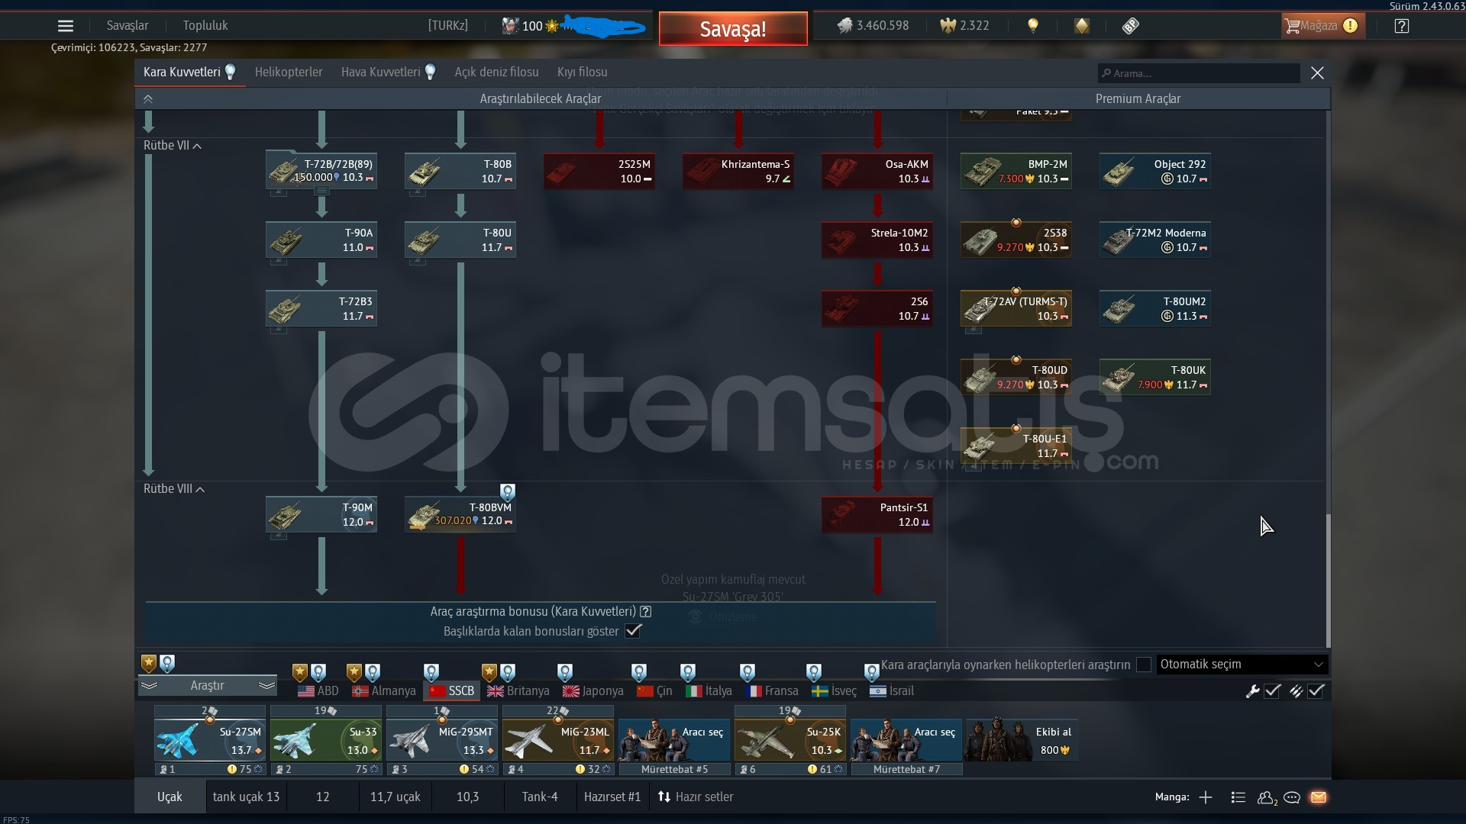Open the help question mark icon

(x=1401, y=26)
